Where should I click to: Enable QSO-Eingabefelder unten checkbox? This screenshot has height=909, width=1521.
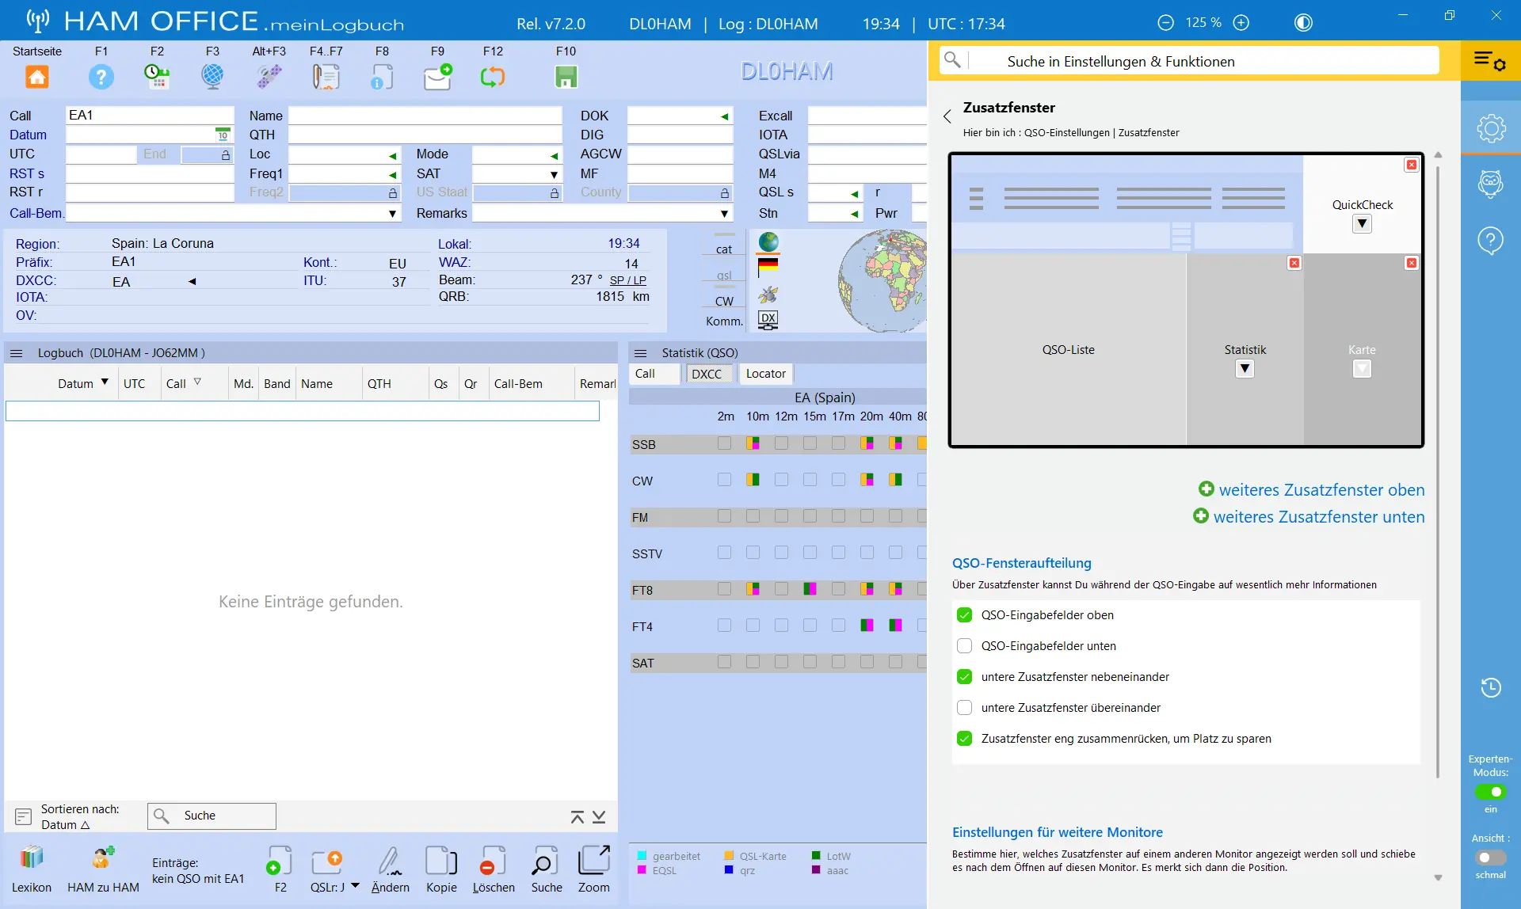964,646
